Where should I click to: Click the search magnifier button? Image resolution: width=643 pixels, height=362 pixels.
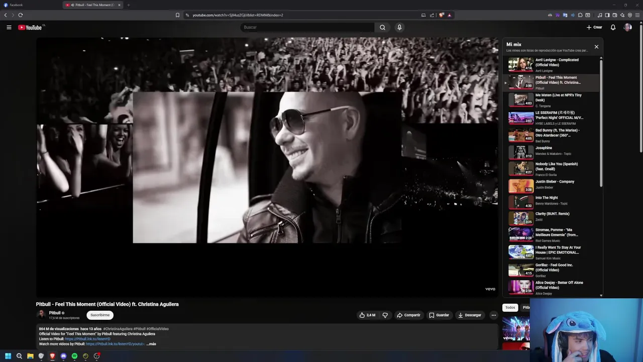[x=382, y=27]
